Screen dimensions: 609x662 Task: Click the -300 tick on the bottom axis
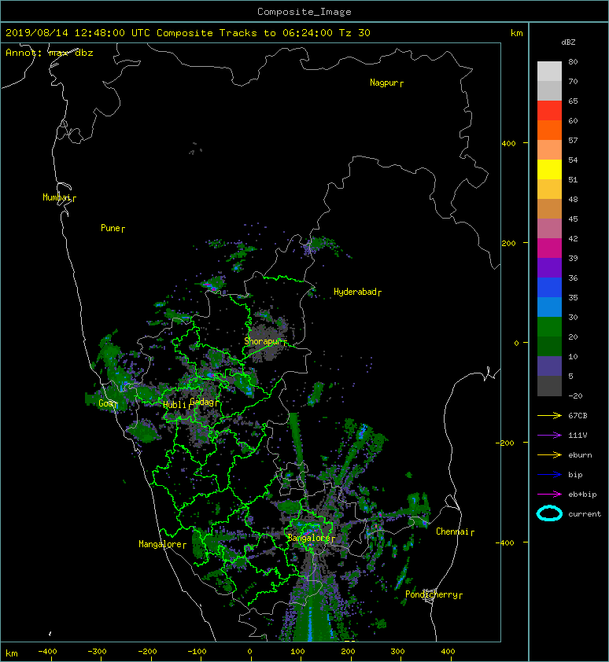[98, 652]
